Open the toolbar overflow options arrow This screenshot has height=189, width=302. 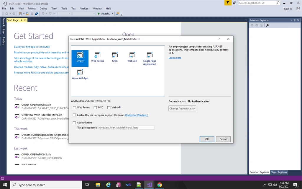121,14
